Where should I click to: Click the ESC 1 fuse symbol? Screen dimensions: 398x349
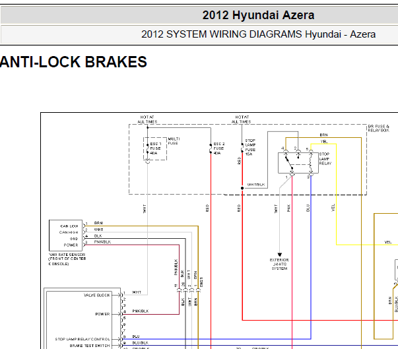(147, 148)
